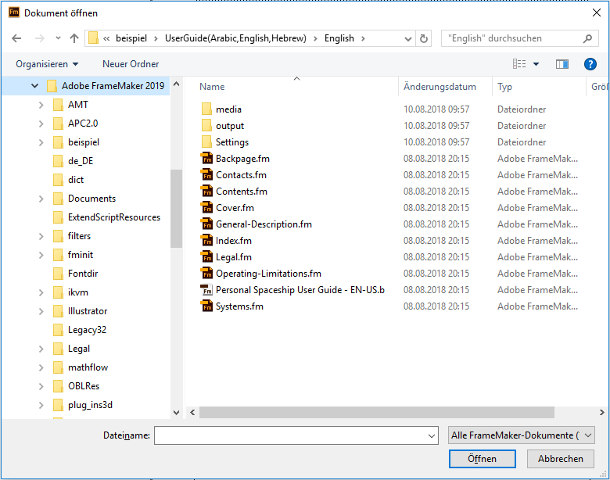Click the search magnifier icon
Image resolution: width=610 pixels, height=480 pixels.
(x=587, y=38)
